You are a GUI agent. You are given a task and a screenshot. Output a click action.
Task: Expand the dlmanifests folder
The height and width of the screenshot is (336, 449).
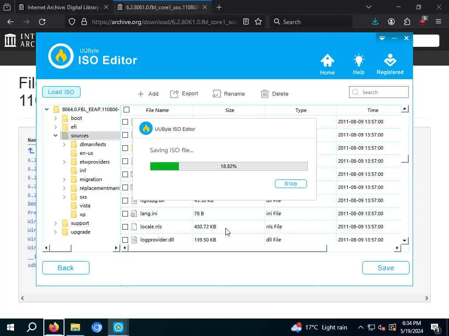coord(64,144)
